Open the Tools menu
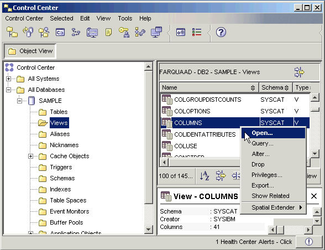This screenshot has height=250, width=325. [125, 18]
